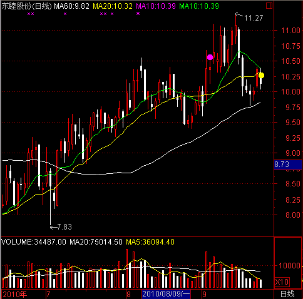Click the MA60:9.82 indicator label
303x299 pixels.
72,6
